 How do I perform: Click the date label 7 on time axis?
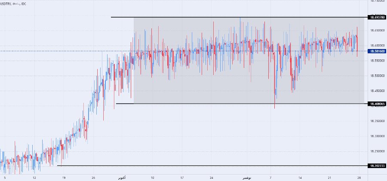click(x=270, y=178)
